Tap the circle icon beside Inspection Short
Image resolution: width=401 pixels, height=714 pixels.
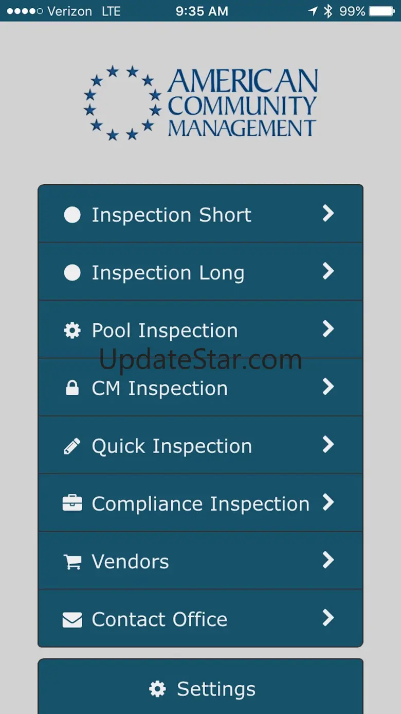coord(72,215)
